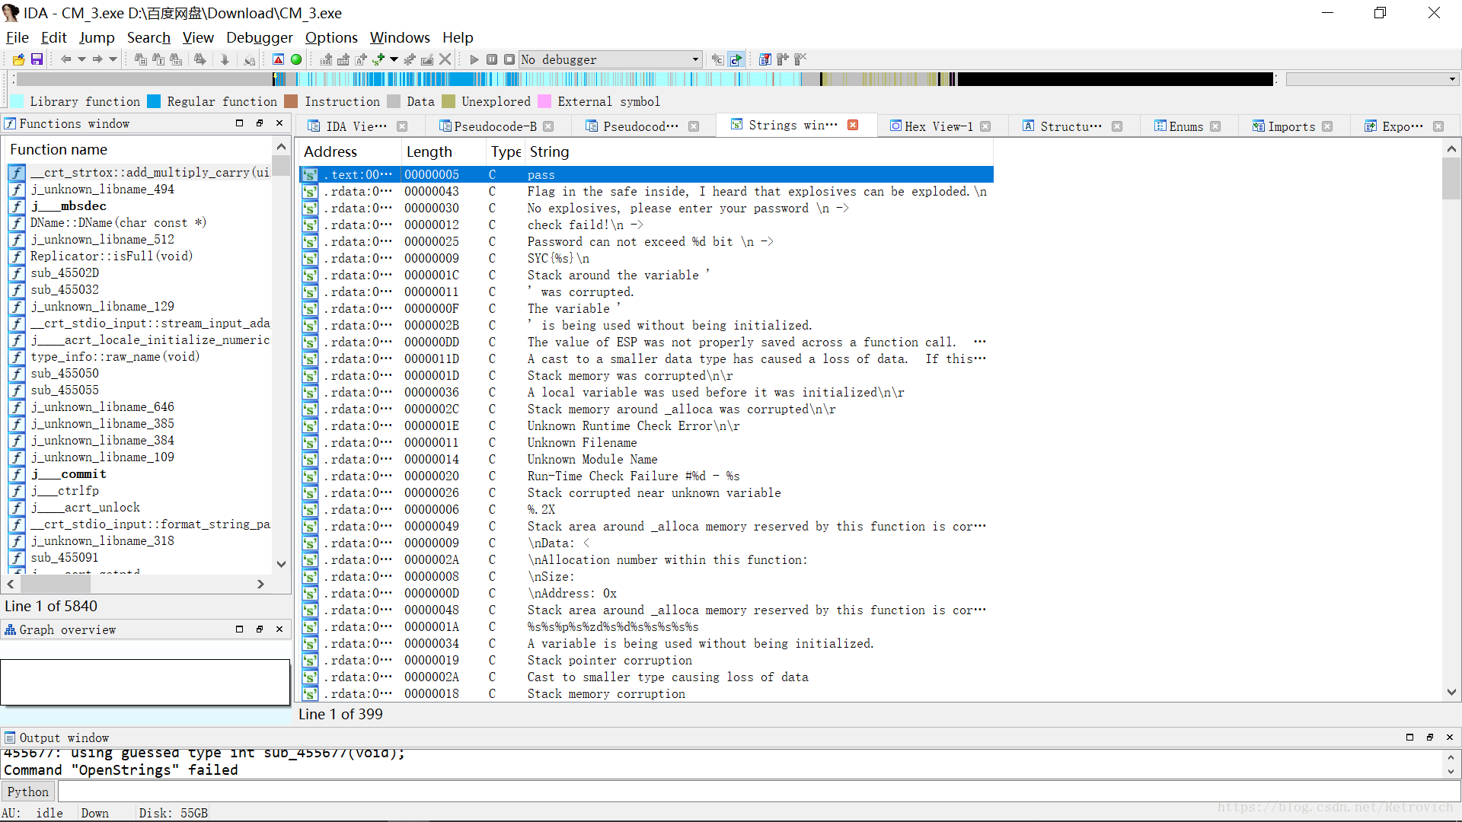Sort strings by the Address column header
This screenshot has width=1462, height=822.
click(348, 152)
